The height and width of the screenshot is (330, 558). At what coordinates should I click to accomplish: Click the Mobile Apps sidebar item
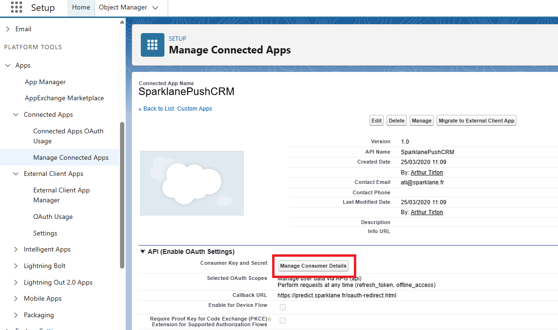(43, 299)
